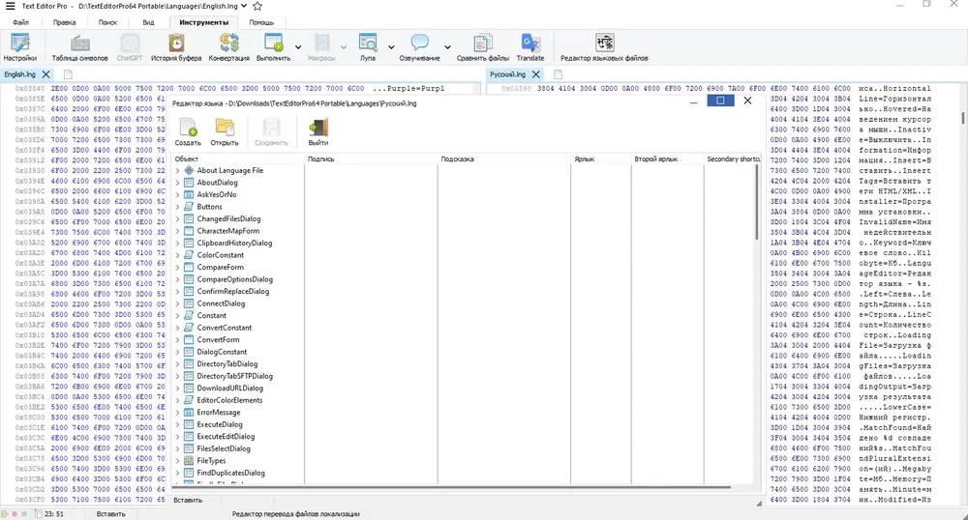
Task: Click the Макросы toolbar icon
Action: coord(321,47)
